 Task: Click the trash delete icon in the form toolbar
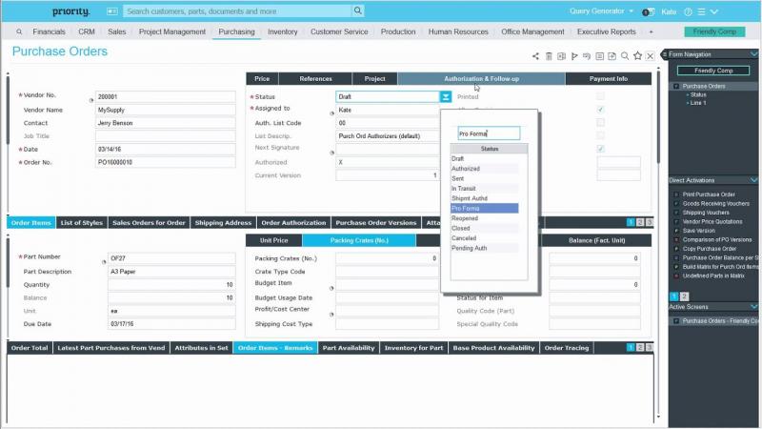(549, 56)
